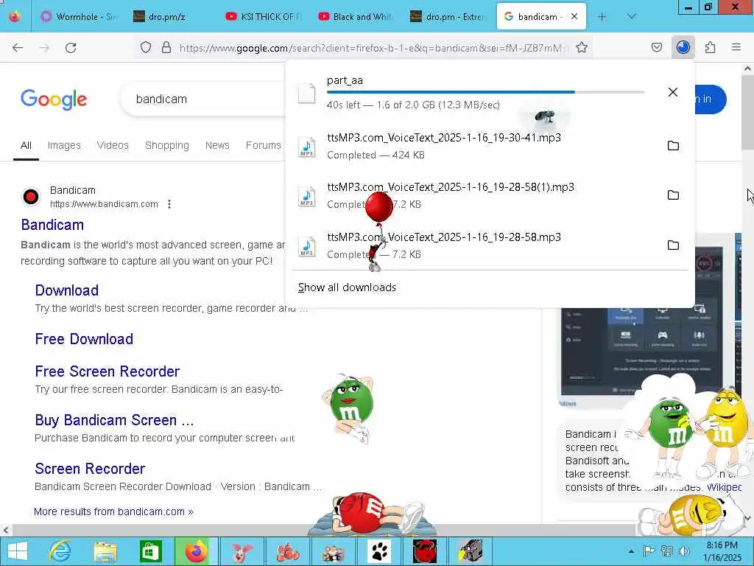This screenshot has height=566, width=754.
Task: Show site security padlock info
Action: (166, 47)
